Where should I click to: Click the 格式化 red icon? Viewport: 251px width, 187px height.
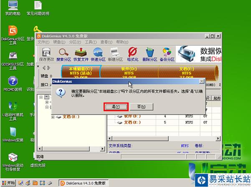pos(132,55)
